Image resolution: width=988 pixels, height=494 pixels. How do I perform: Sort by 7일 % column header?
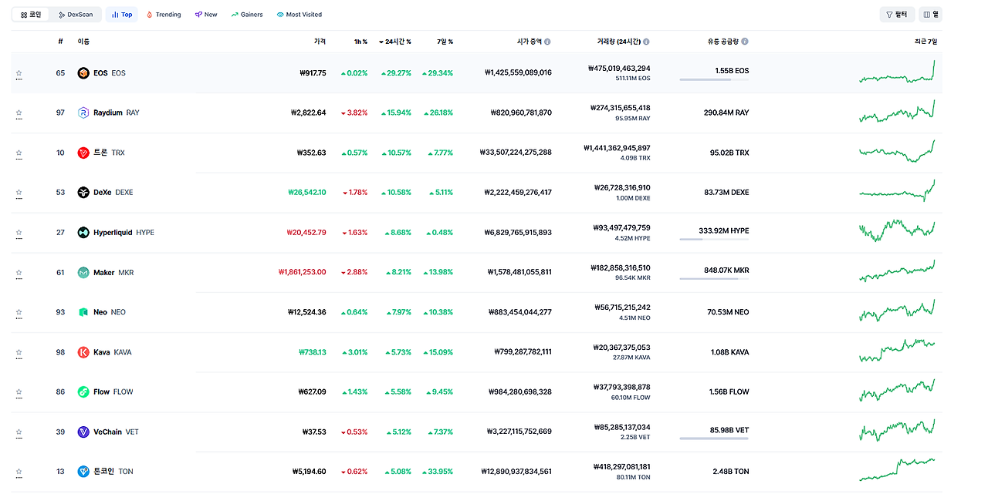445,42
